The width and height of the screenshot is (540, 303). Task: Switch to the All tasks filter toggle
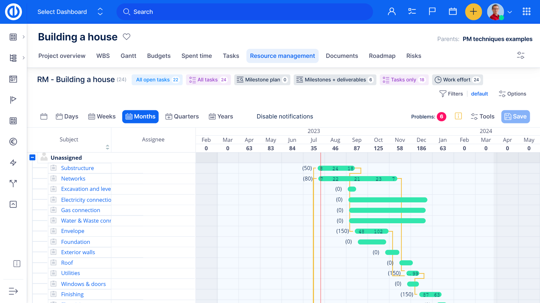(x=208, y=80)
